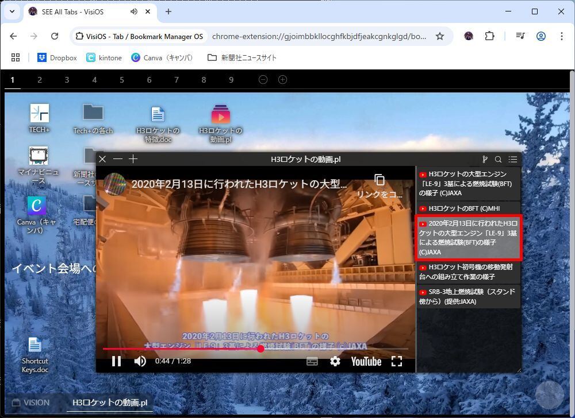Image resolution: width=575 pixels, height=418 pixels.
Task: Click the video title in the player
Action: pos(239,184)
